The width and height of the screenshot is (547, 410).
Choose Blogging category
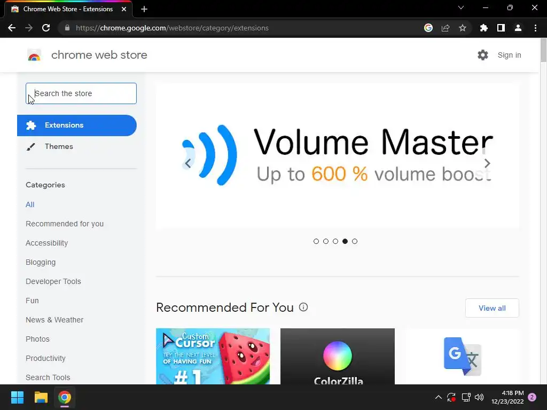[41, 262]
